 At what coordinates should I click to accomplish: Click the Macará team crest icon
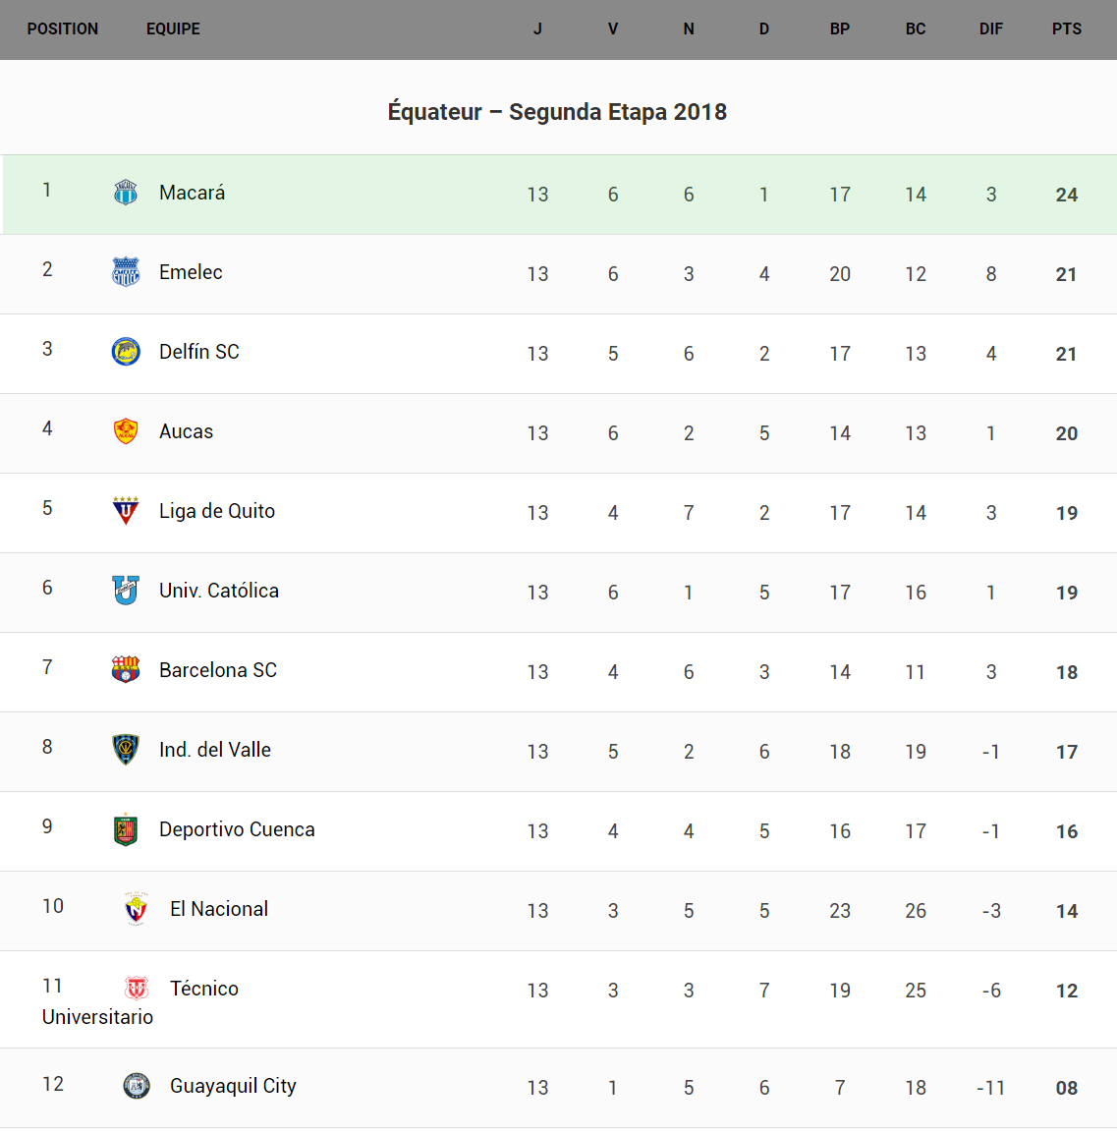click(126, 193)
